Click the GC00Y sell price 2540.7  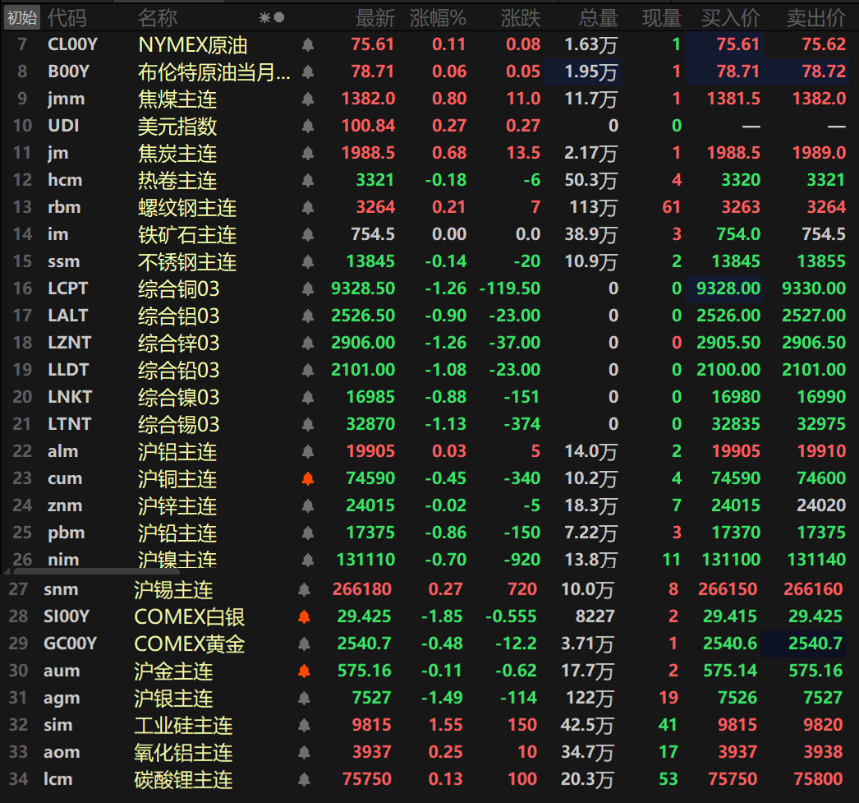[x=815, y=644]
